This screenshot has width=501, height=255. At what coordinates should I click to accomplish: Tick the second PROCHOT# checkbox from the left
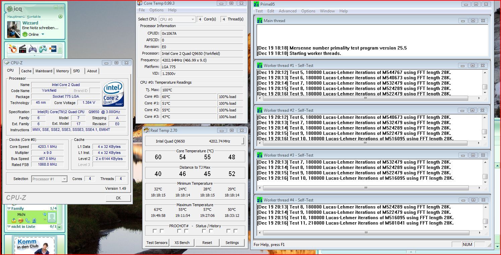(x=162, y=231)
